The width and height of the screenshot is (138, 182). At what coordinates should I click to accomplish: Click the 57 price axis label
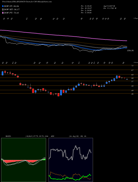[132, 82]
